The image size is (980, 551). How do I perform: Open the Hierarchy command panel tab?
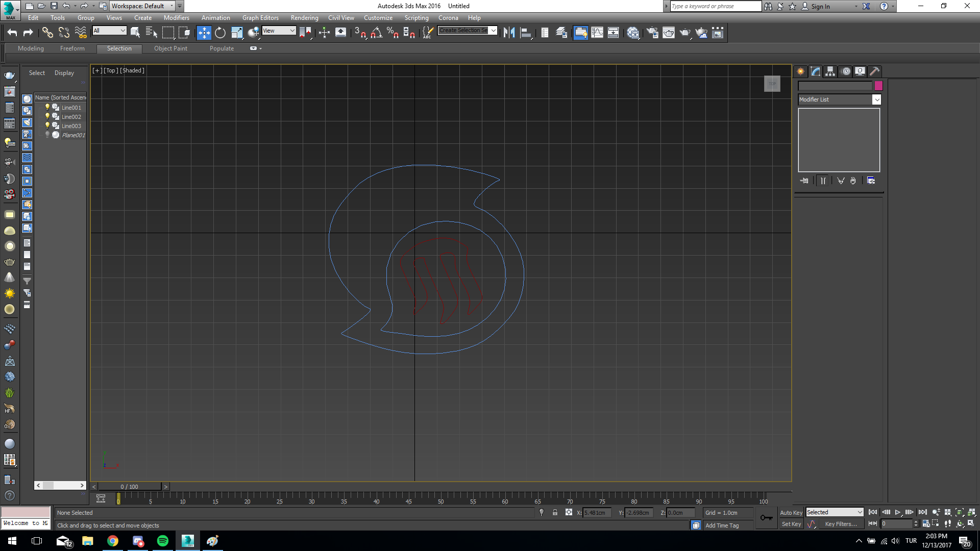tap(830, 71)
